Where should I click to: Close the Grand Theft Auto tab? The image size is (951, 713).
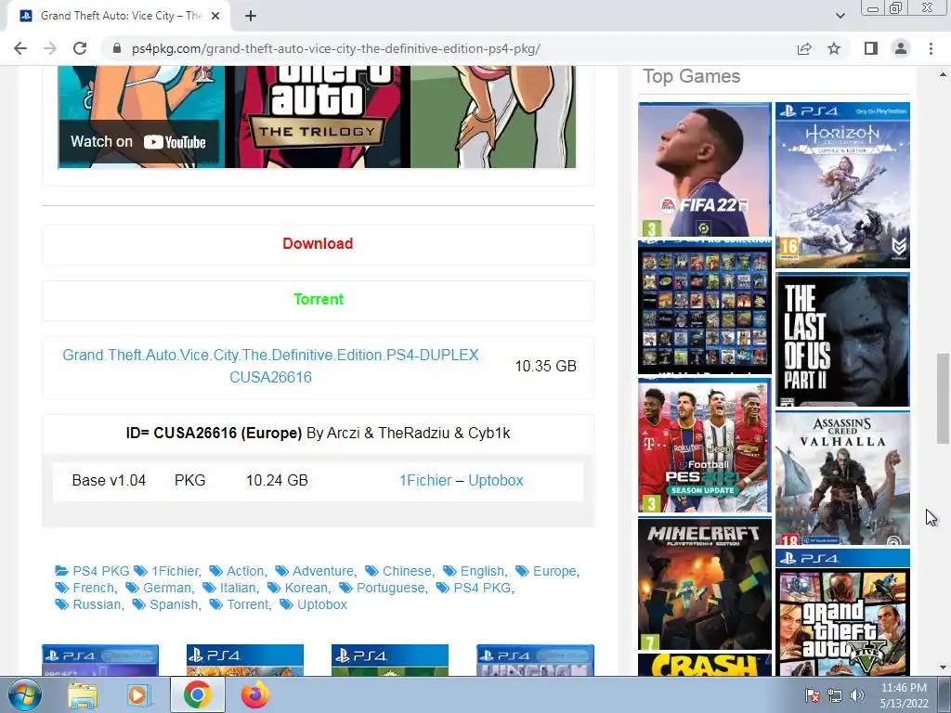point(215,16)
